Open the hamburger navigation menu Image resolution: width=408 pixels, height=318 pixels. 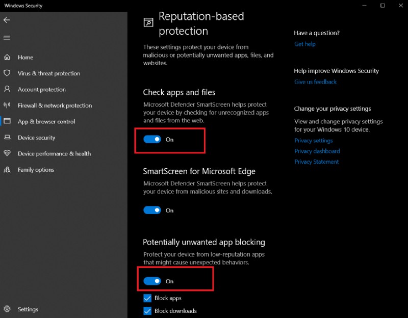7,38
